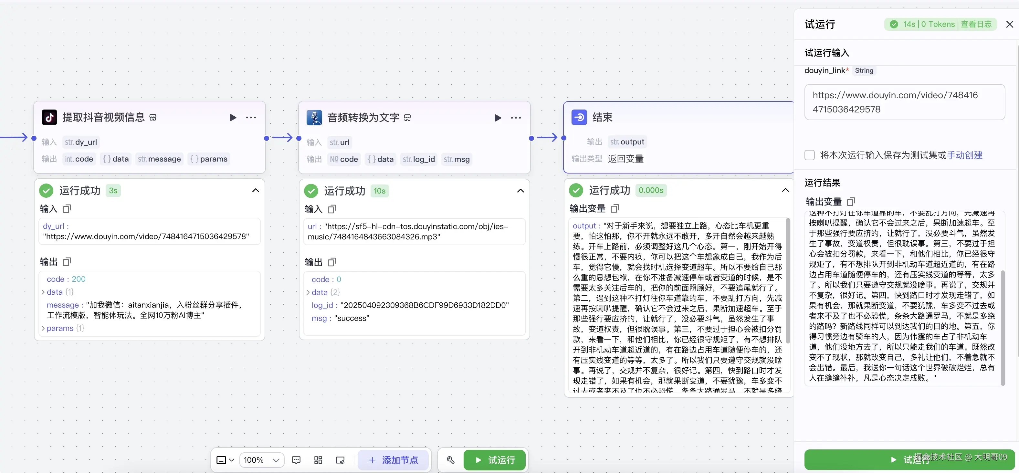Screen dimensions: 1019x473
Task: Check the save-run-input-as-test-set checkbox
Action: pyautogui.click(x=809, y=155)
